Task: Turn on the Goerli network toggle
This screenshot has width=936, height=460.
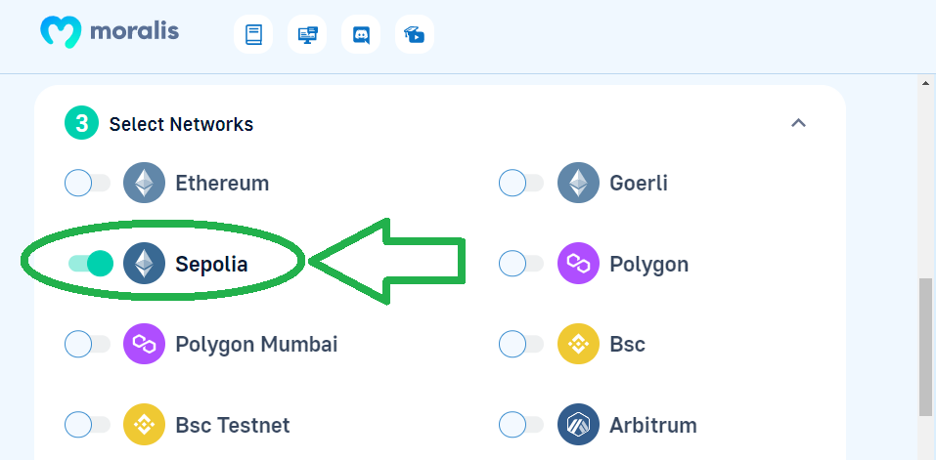Action: coord(521,183)
